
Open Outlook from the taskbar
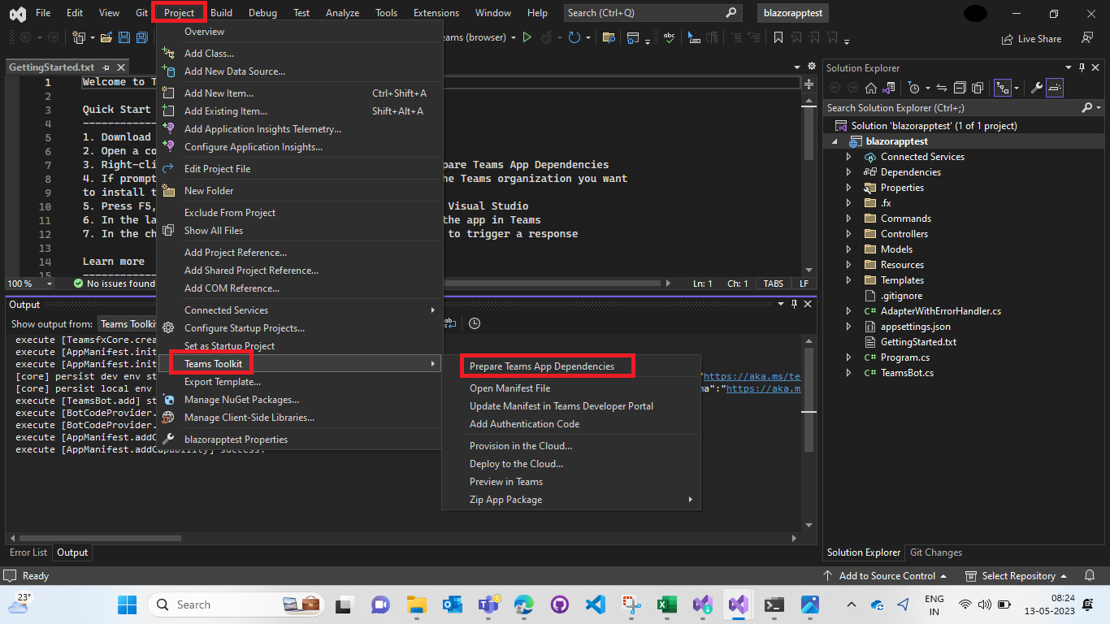[x=453, y=604]
